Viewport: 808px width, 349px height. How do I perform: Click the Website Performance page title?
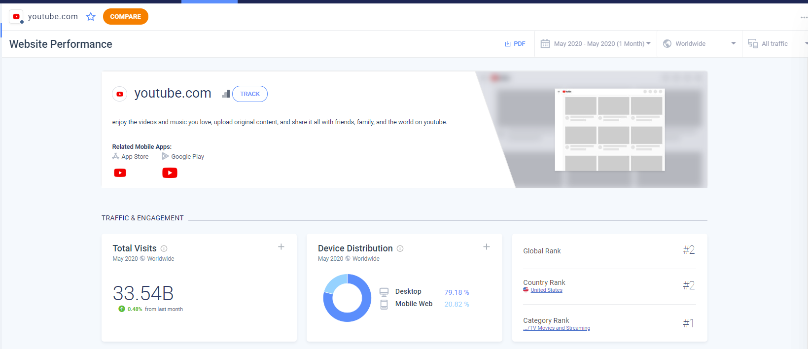click(61, 44)
